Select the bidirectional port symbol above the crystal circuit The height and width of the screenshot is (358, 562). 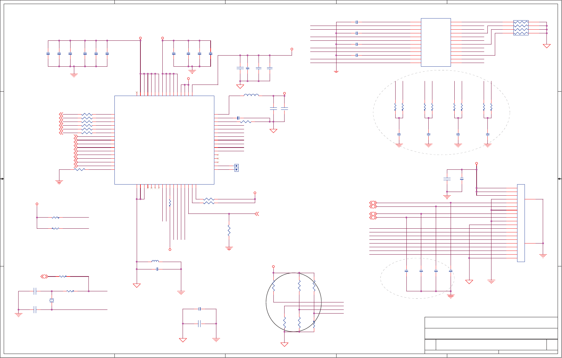tap(44, 276)
